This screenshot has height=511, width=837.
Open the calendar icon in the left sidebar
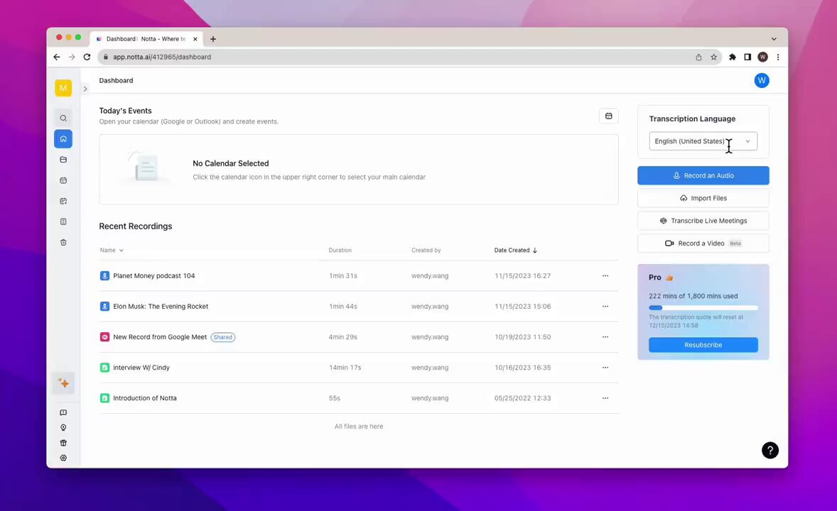63,180
